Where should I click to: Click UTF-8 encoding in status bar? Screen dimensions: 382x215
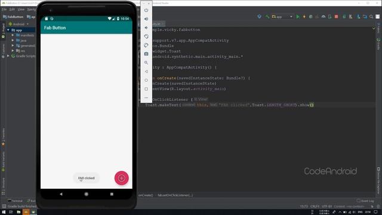[x=326, y=207]
